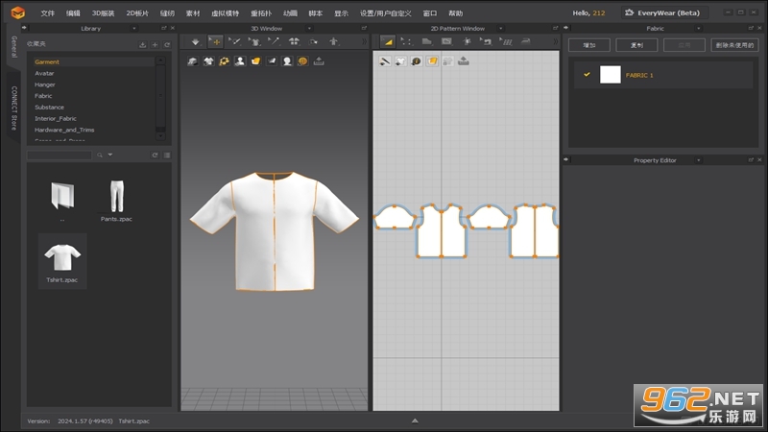Click the add favorite plus icon in Library
The width and height of the screenshot is (768, 432).
[x=155, y=44]
